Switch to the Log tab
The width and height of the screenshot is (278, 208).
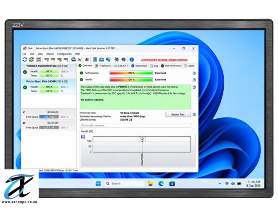pos(154,66)
